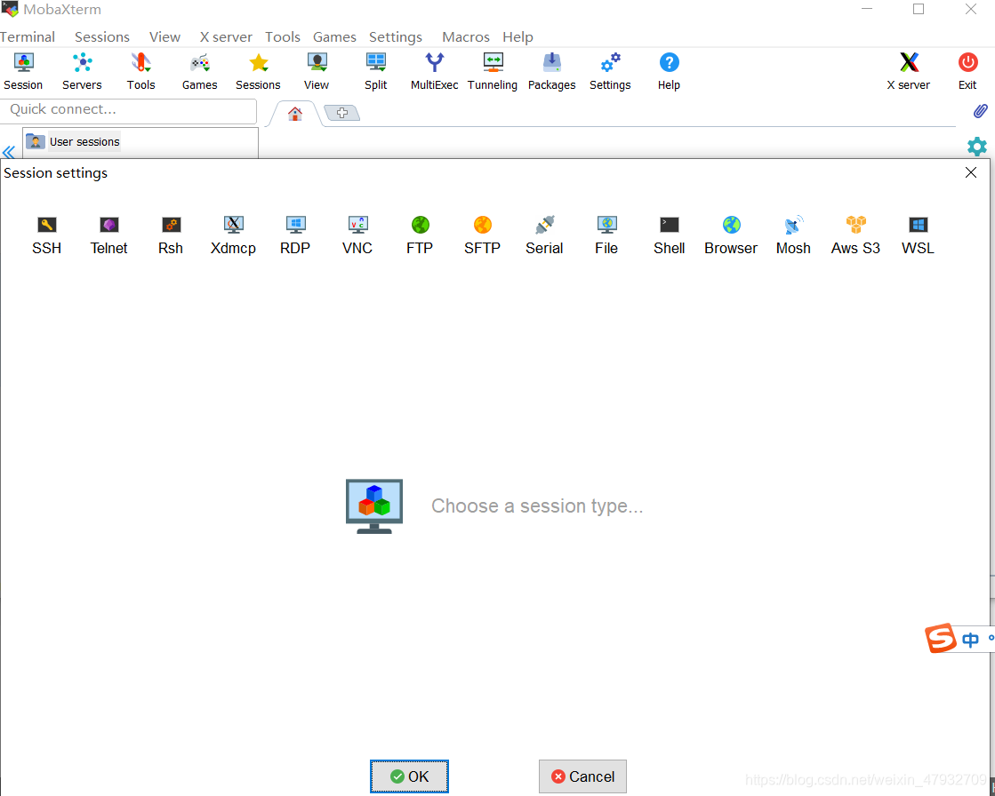Select the WSL session type
The height and width of the screenshot is (796, 995).
[919, 235]
